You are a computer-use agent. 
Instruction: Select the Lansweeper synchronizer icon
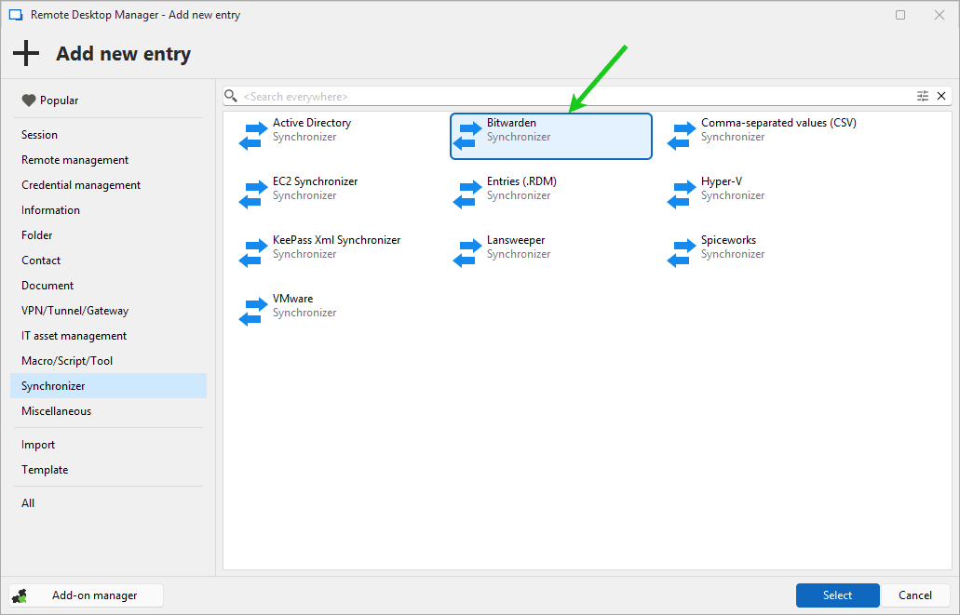467,252
